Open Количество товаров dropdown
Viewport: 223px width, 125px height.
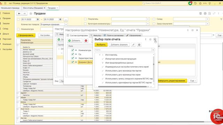coord(66,24)
